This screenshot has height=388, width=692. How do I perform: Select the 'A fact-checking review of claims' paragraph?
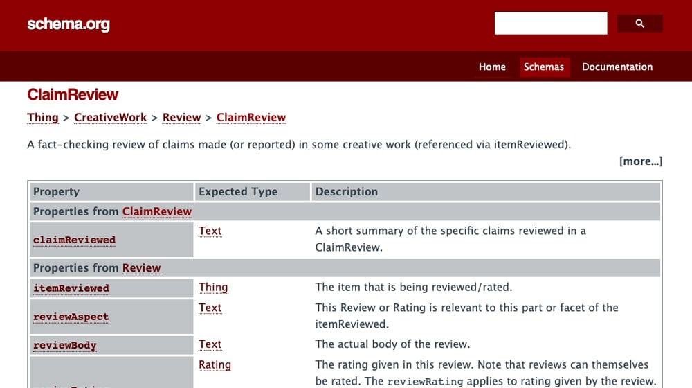coord(299,145)
